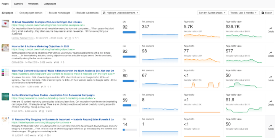This screenshot has height=138, width=275.
Task: Click the file icon in the Export button
Action: [262, 13]
